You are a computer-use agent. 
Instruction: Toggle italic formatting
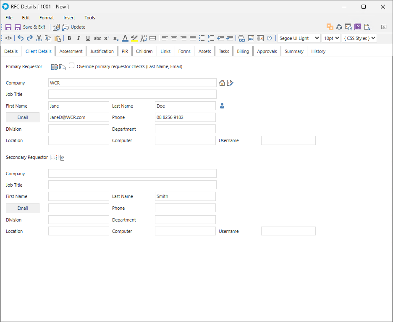pyautogui.click(x=79, y=38)
